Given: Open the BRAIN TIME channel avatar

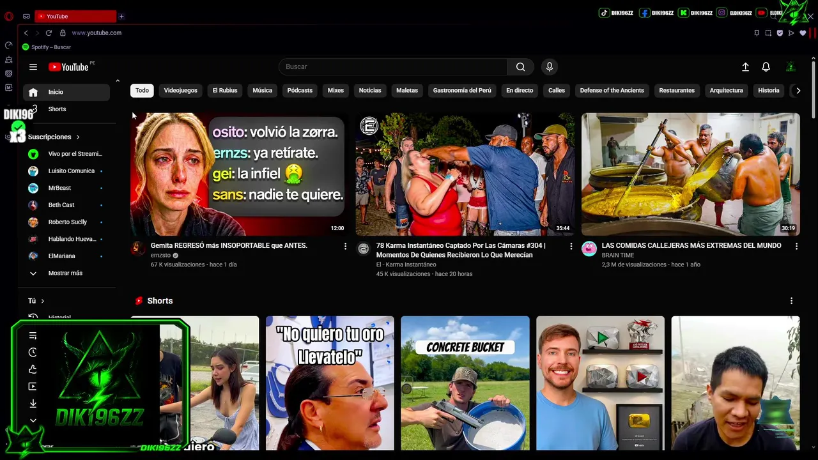Looking at the screenshot, I should click(x=589, y=249).
